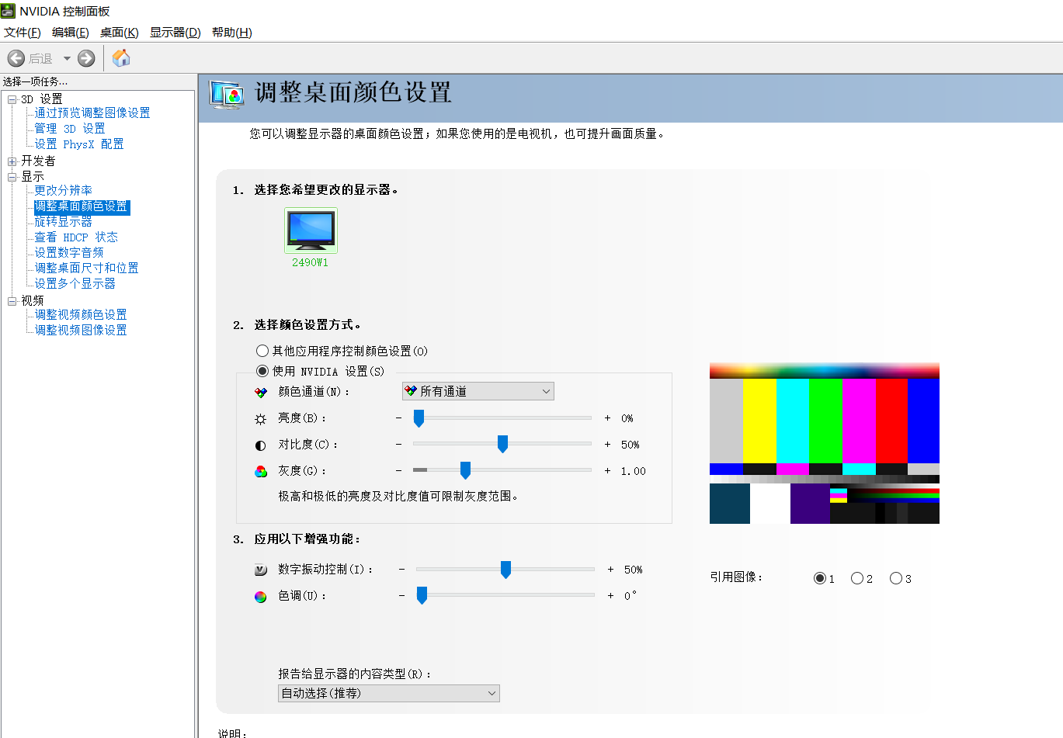Open 设置 PhysX 配置 link

tap(79, 144)
